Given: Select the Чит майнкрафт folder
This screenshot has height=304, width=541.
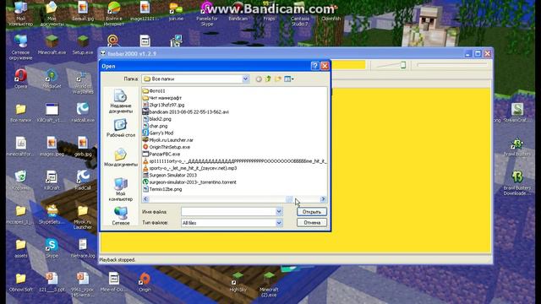Looking at the screenshot, I should (x=162, y=98).
